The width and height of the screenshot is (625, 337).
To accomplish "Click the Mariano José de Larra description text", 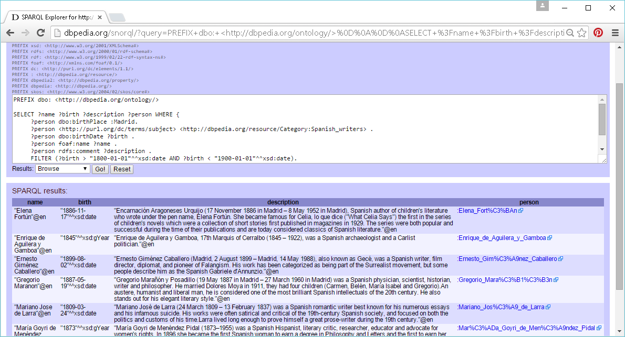I will click(282, 313).
